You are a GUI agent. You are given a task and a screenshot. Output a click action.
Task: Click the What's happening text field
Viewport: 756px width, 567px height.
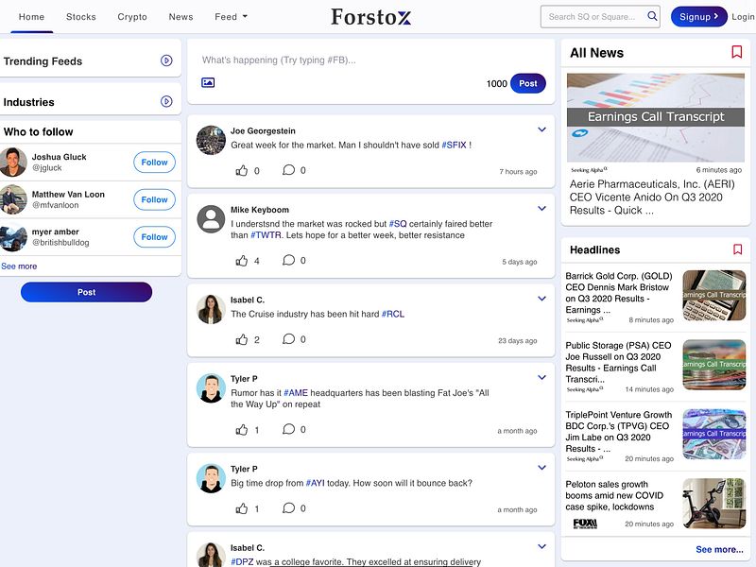point(370,60)
